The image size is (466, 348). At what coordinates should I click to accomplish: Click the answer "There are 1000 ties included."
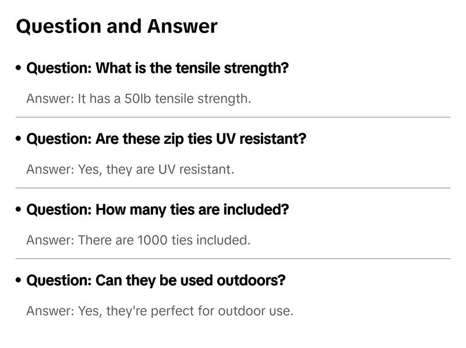pos(138,240)
